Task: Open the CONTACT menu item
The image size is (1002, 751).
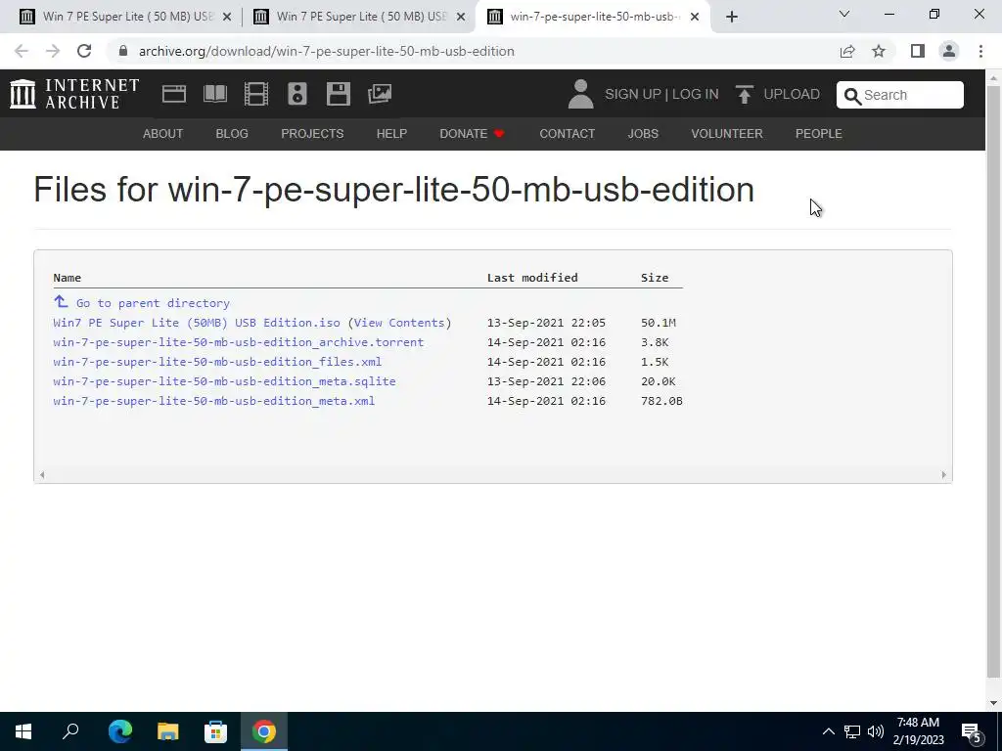Action: pos(568,133)
